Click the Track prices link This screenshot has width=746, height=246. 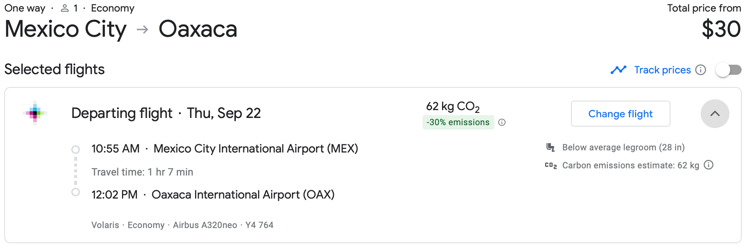pyautogui.click(x=662, y=70)
